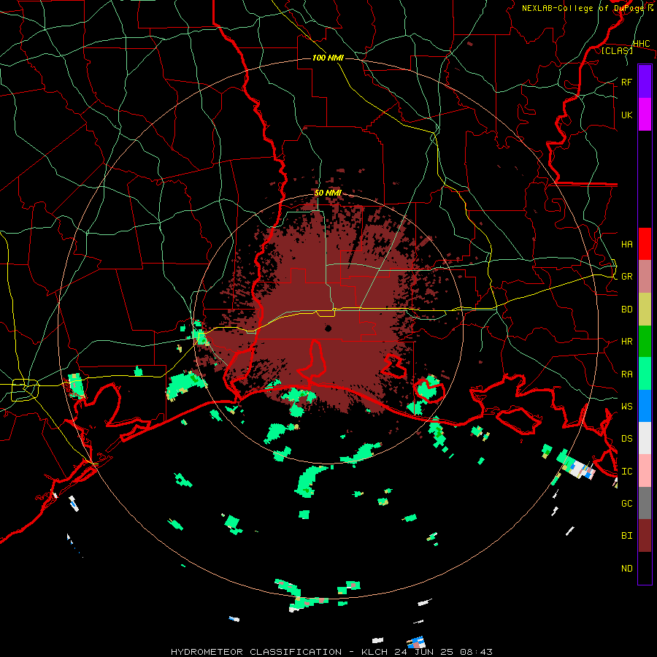Image resolution: width=657 pixels, height=657 pixels.
Task: Click the BD legend label
Action: pyautogui.click(x=627, y=310)
